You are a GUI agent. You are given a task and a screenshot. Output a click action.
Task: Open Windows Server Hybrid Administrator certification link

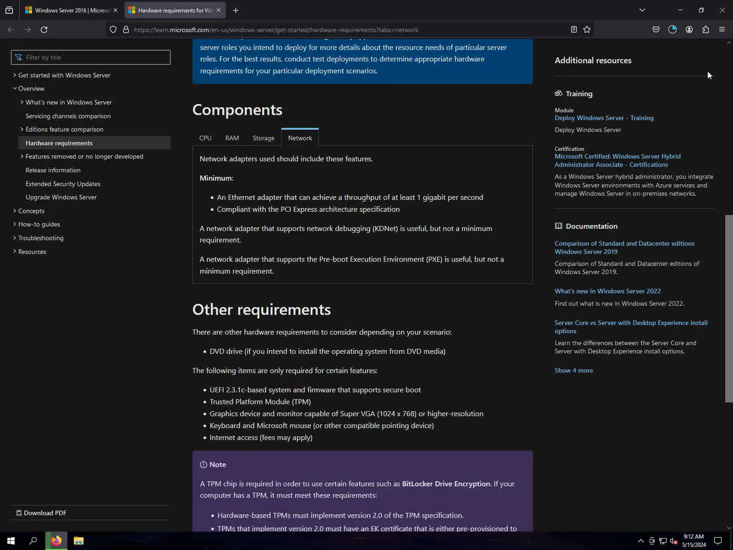[x=618, y=160]
